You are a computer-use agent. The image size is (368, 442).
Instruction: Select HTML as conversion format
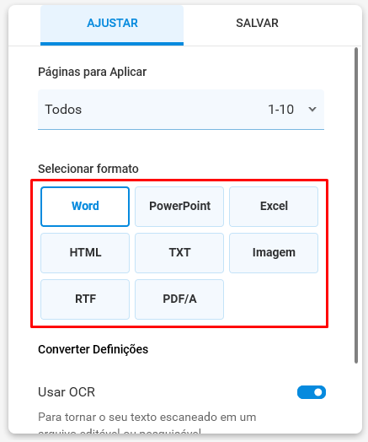point(85,253)
